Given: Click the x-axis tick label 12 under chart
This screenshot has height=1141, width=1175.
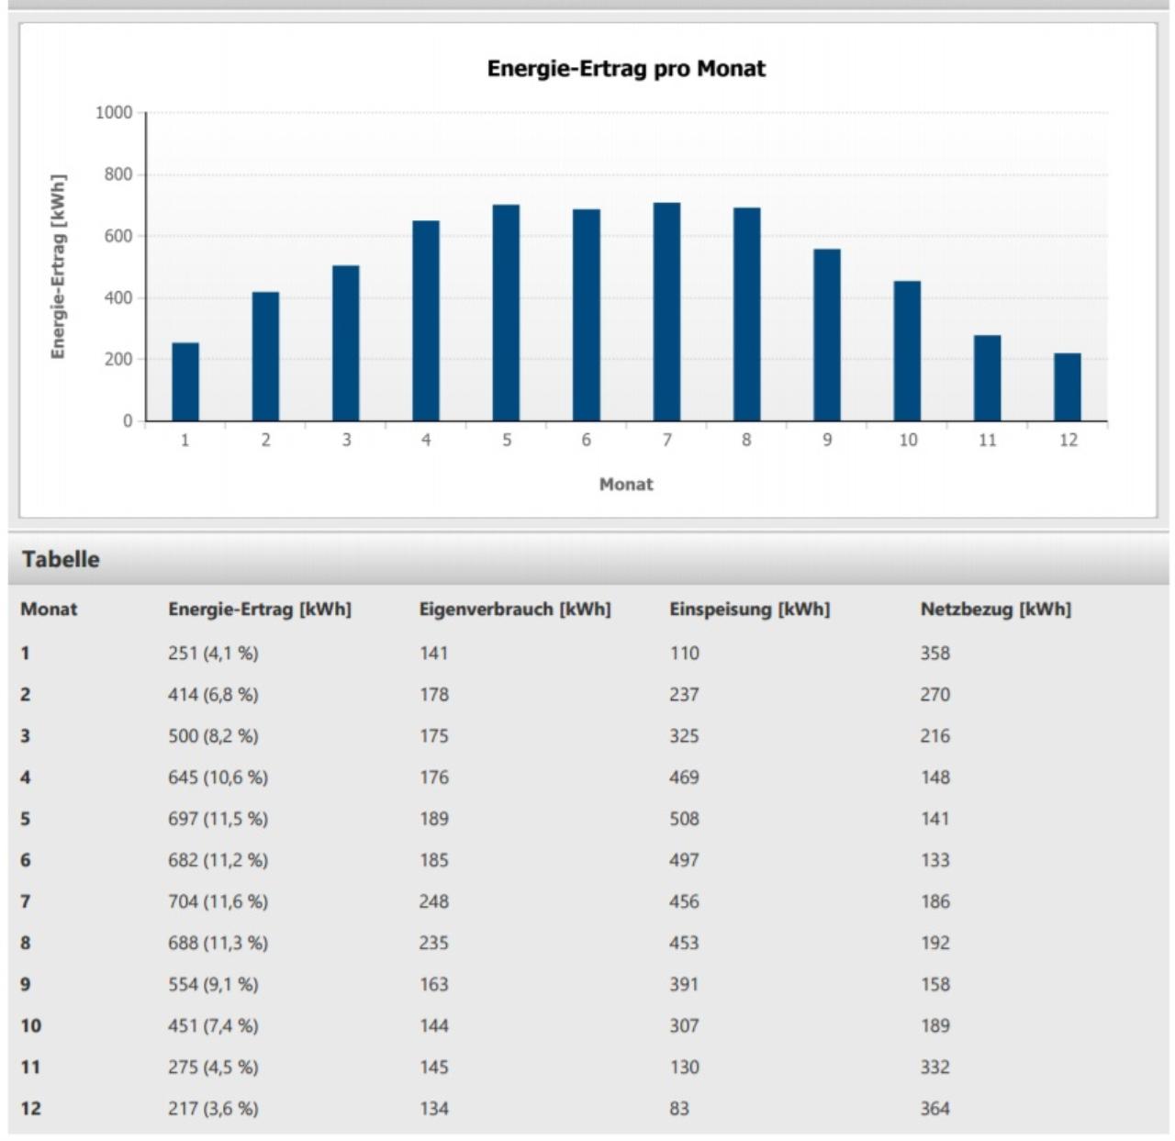Looking at the screenshot, I should [1069, 441].
